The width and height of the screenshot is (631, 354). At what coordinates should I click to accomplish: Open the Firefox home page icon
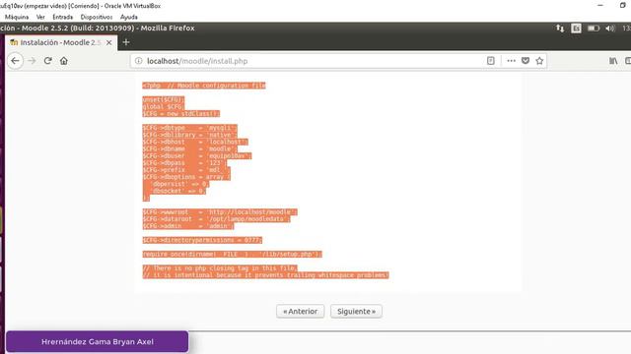(63, 61)
